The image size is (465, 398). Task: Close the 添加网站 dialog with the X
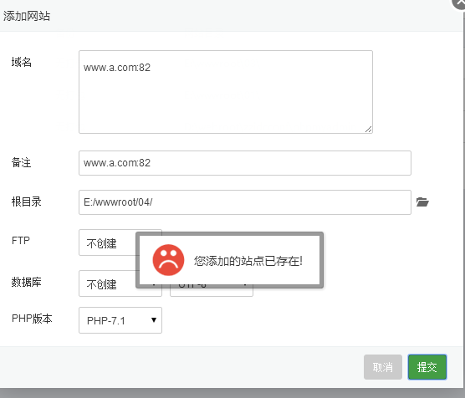click(459, 3)
